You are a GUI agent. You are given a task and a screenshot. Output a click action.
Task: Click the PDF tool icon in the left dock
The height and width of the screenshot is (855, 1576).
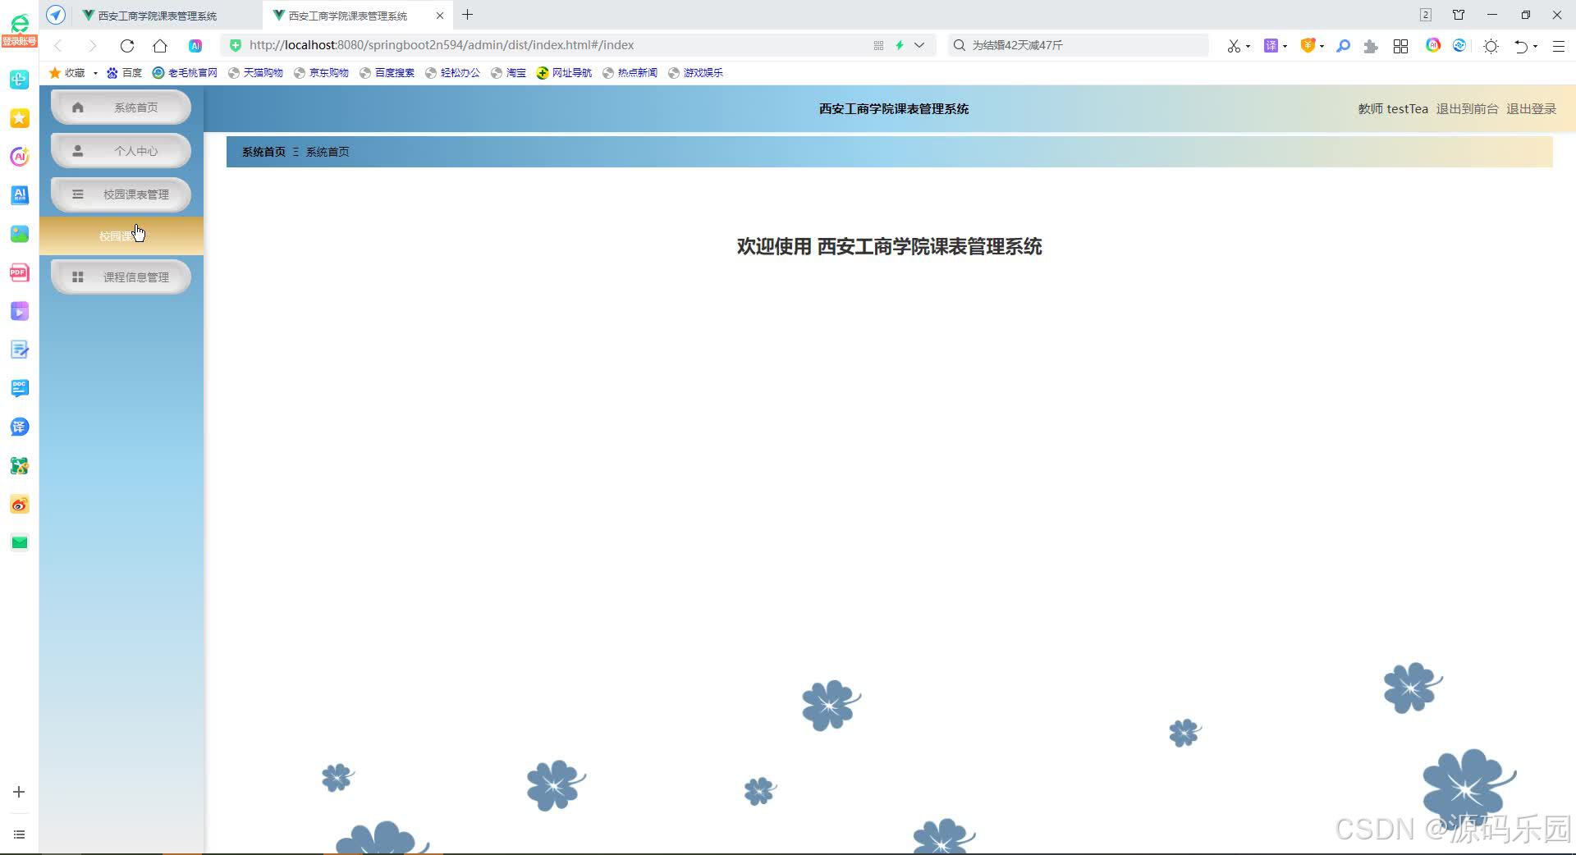point(19,272)
